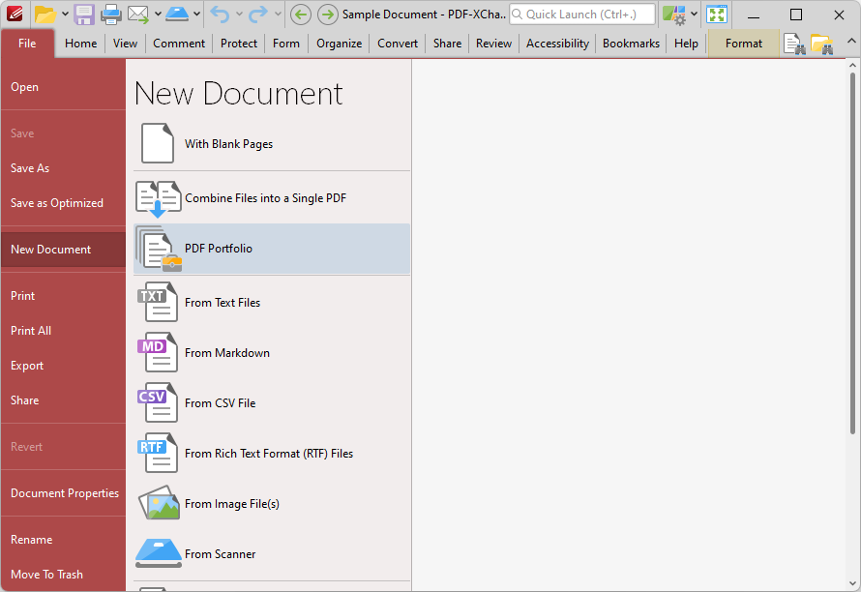The width and height of the screenshot is (861, 592).
Task: Click the green Back navigation arrow
Action: [300, 15]
